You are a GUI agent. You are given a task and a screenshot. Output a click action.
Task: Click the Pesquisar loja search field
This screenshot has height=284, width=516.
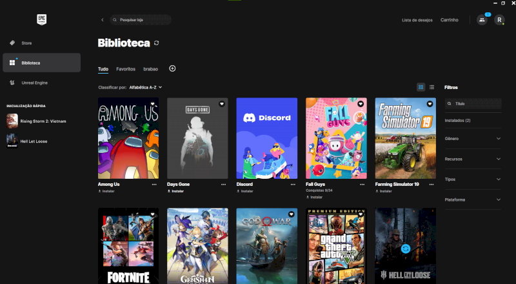[x=141, y=20]
